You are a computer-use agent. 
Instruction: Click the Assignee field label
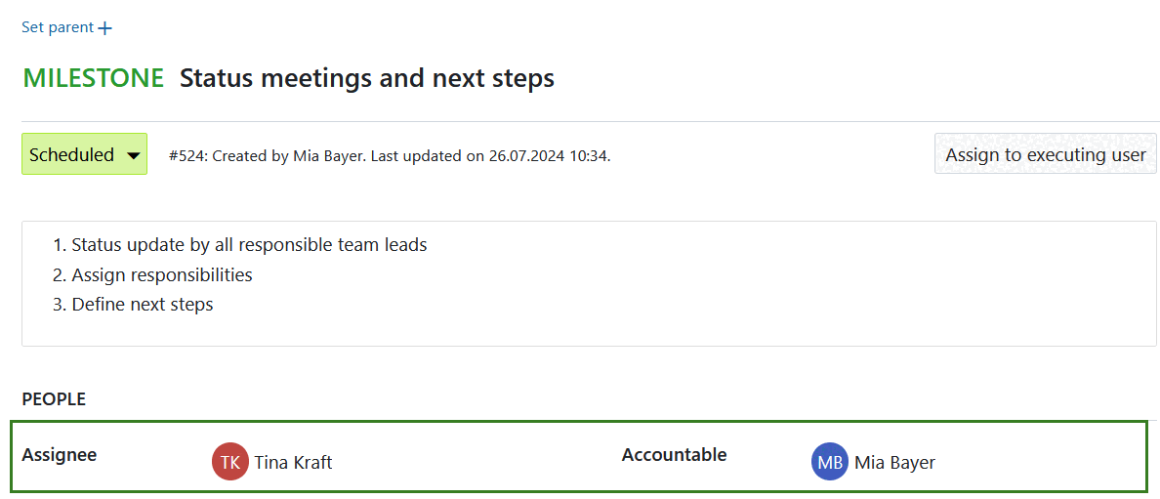click(x=60, y=454)
